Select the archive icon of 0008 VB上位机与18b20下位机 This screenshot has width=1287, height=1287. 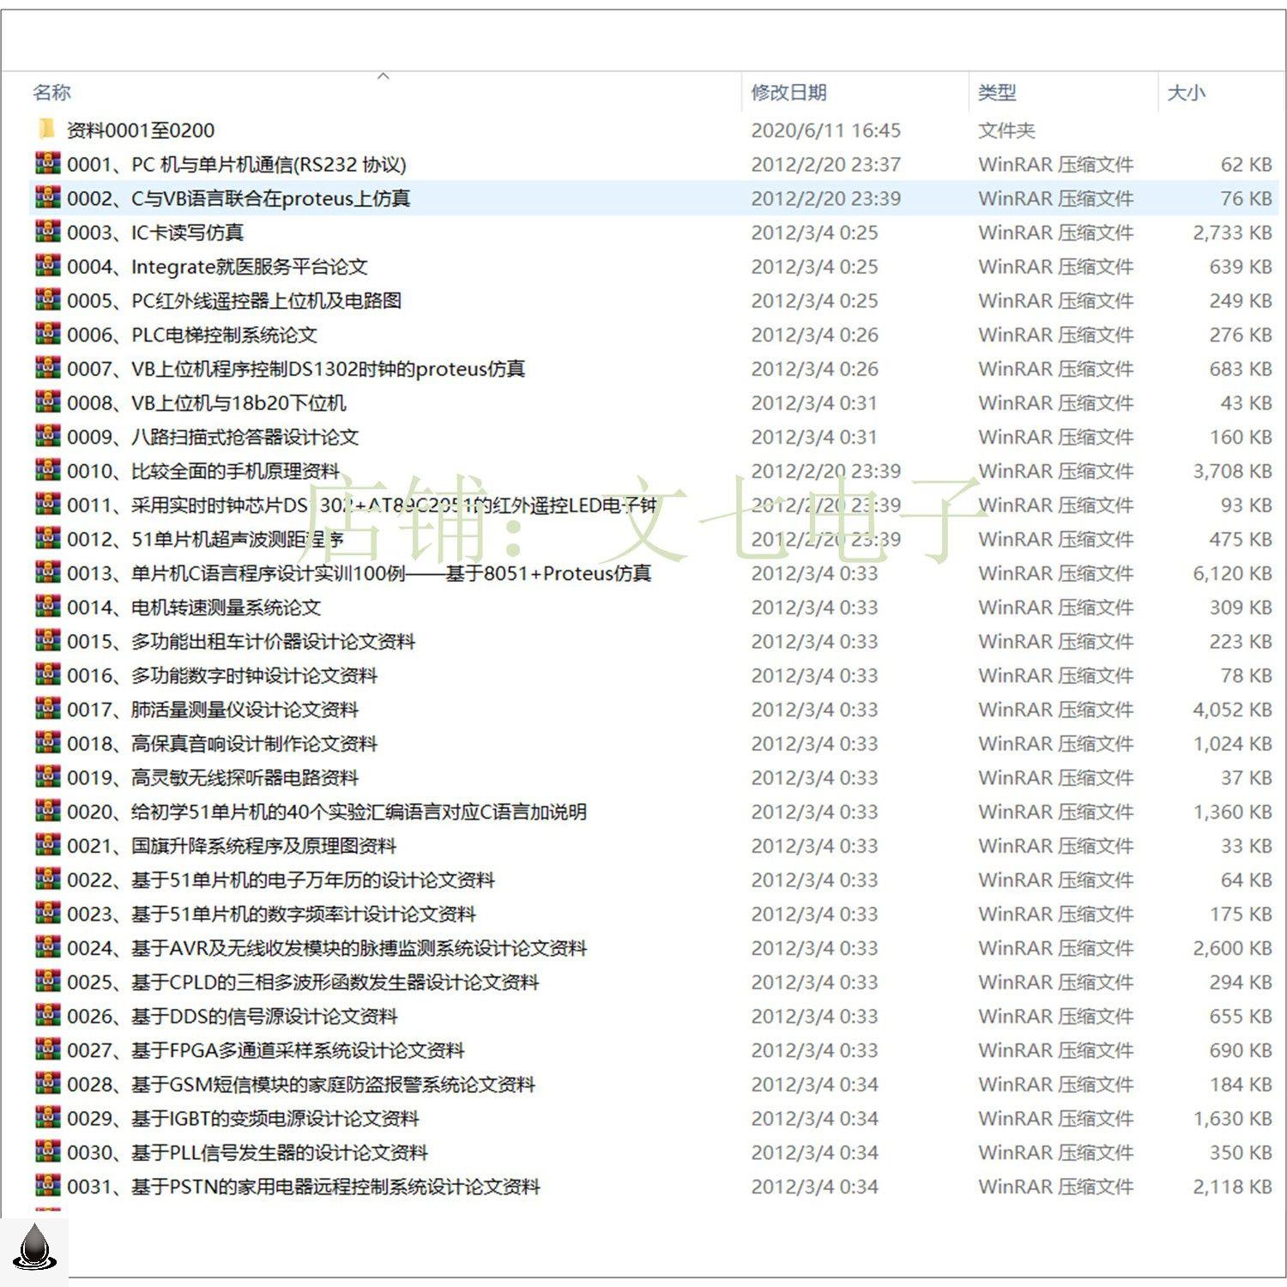(x=47, y=402)
